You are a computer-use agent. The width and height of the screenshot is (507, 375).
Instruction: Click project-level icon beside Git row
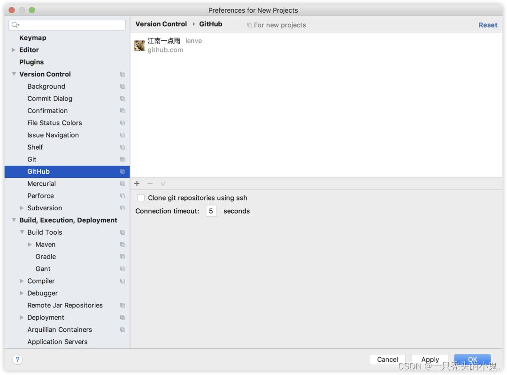coord(123,160)
